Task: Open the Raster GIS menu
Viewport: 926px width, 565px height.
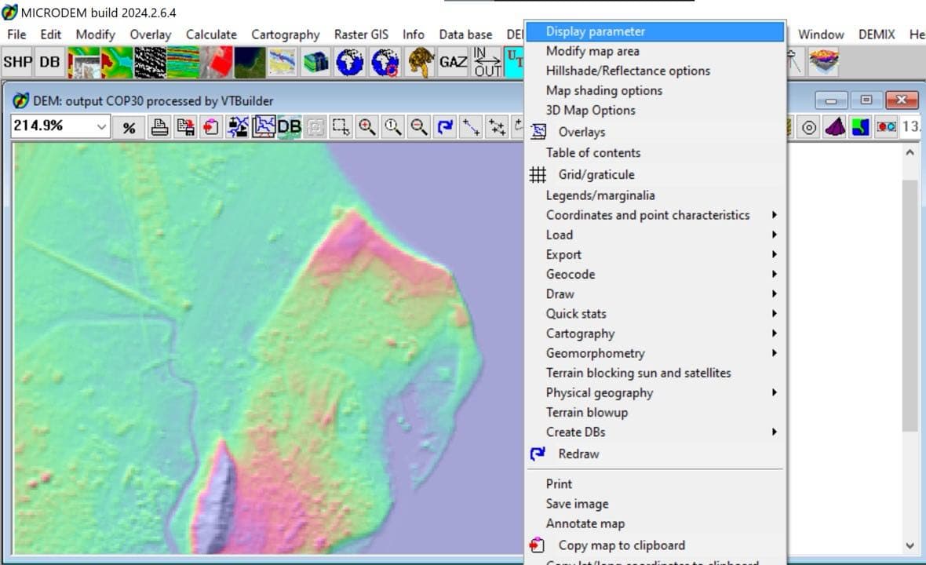Action: coord(361,35)
